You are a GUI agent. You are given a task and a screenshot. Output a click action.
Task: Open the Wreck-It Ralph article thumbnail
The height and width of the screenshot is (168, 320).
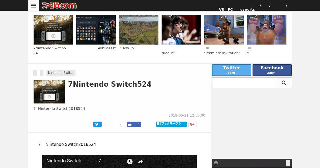click(267, 30)
